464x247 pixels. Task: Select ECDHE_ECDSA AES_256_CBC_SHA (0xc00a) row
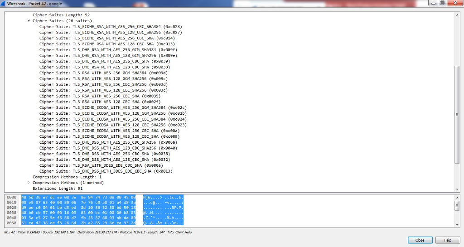coord(110,131)
